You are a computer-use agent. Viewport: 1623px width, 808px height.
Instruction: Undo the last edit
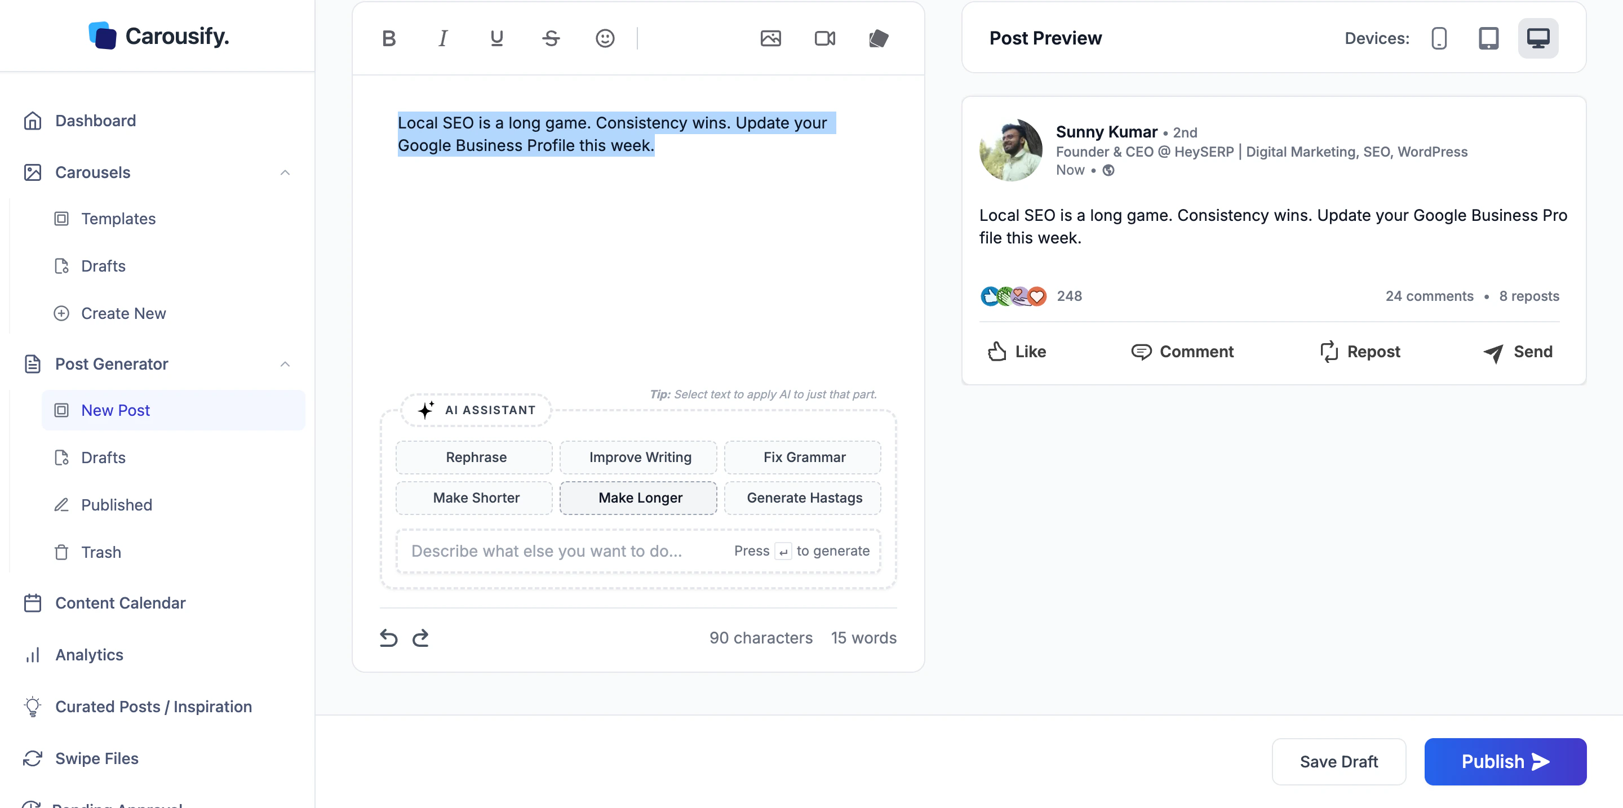389,638
